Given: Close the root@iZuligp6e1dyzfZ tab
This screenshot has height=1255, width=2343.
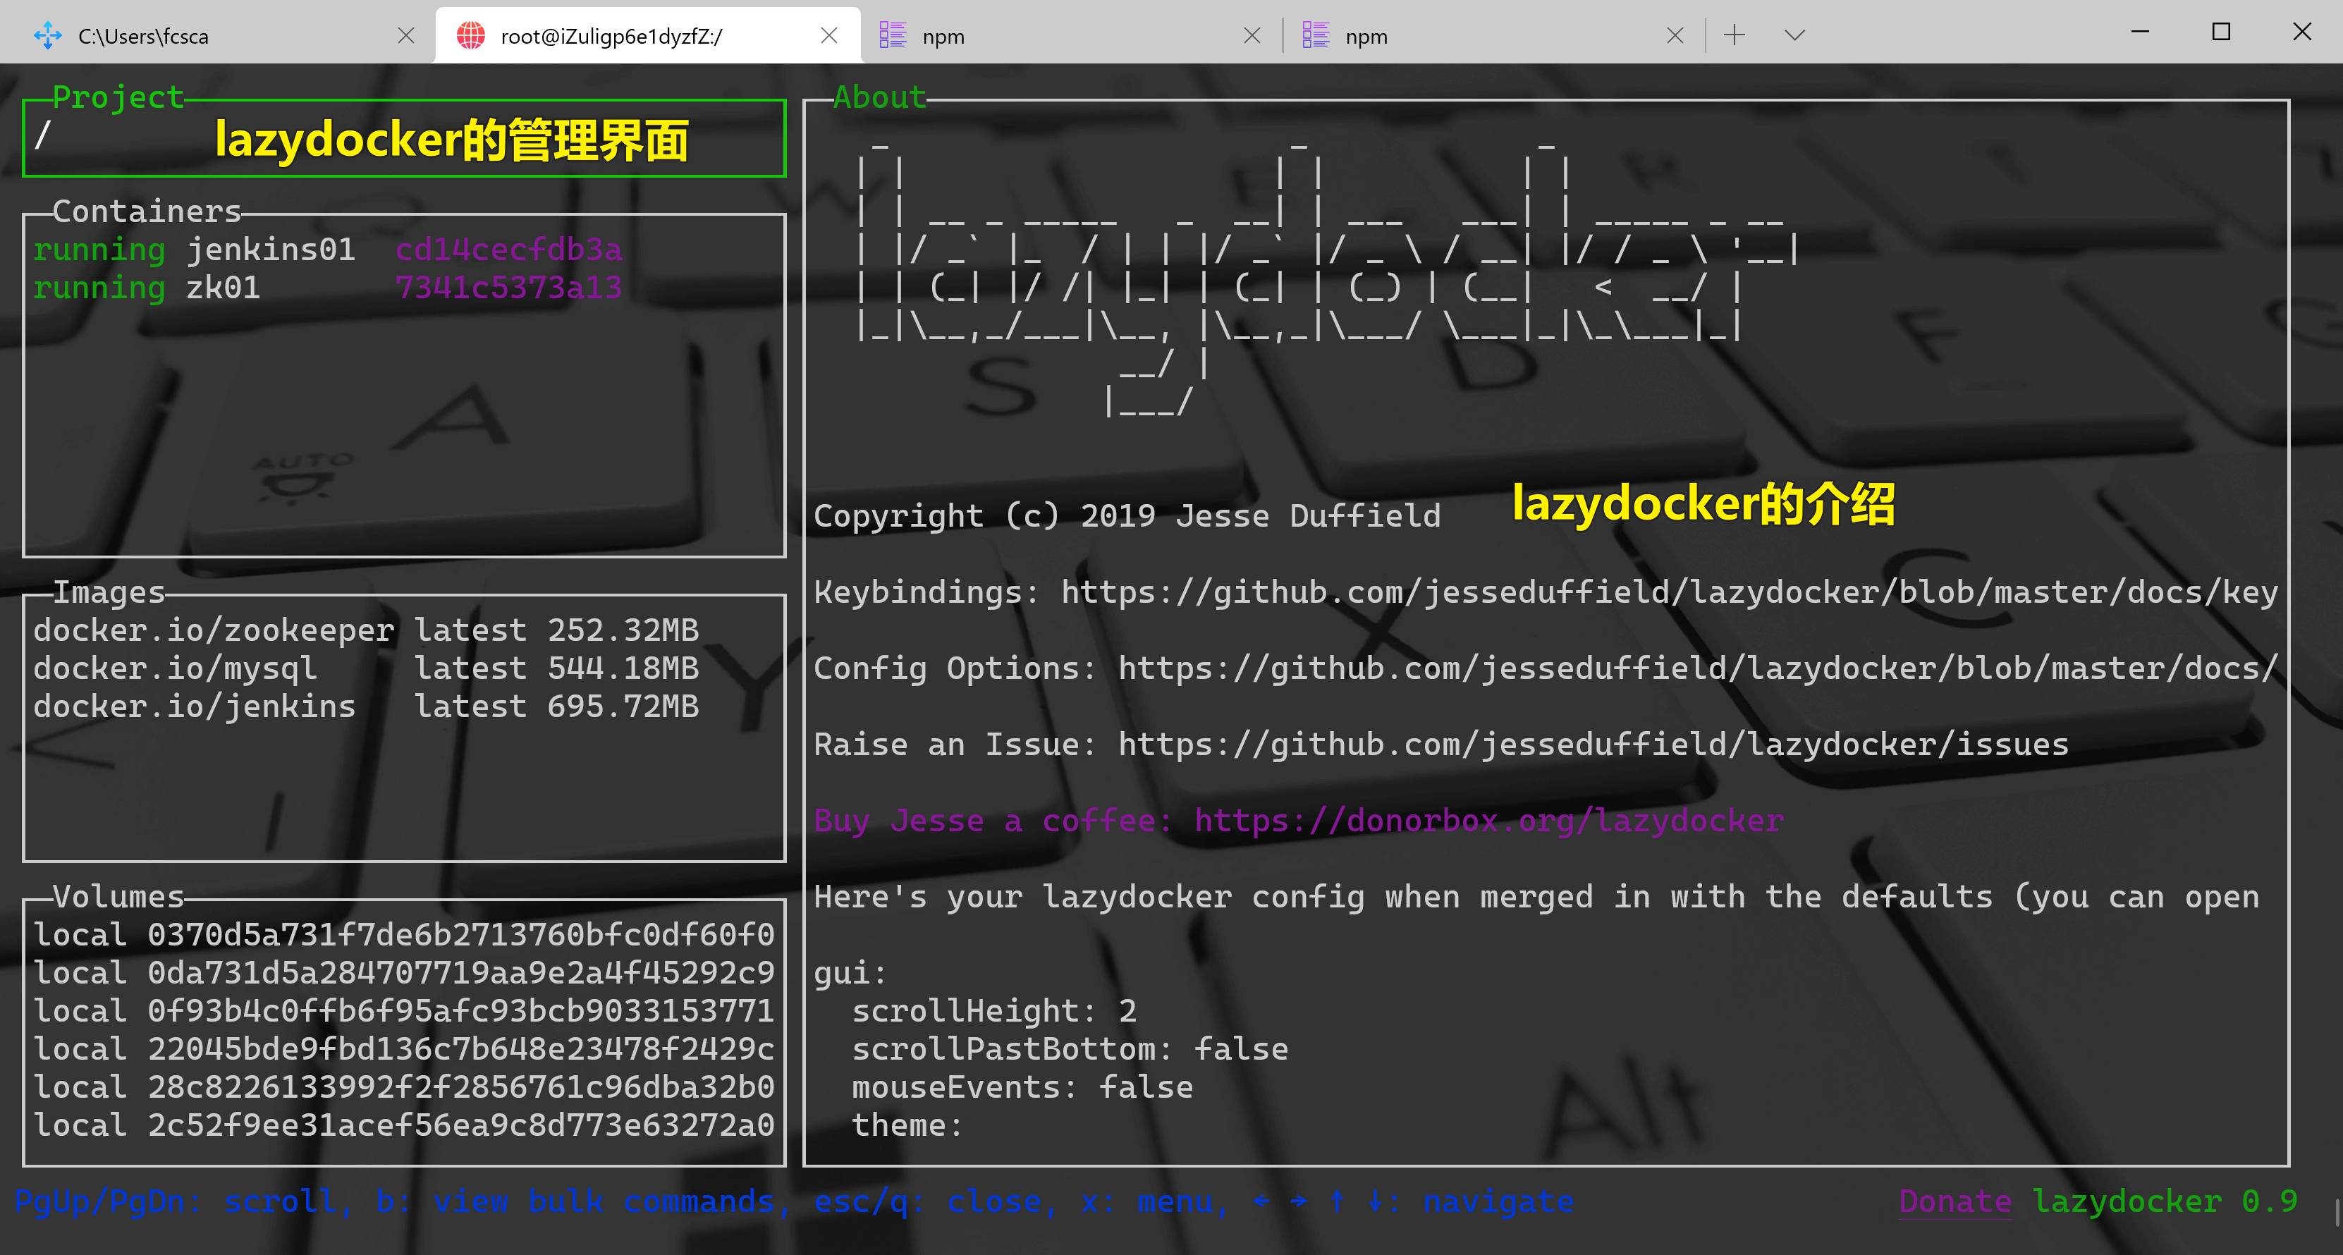Looking at the screenshot, I should pos(828,35).
